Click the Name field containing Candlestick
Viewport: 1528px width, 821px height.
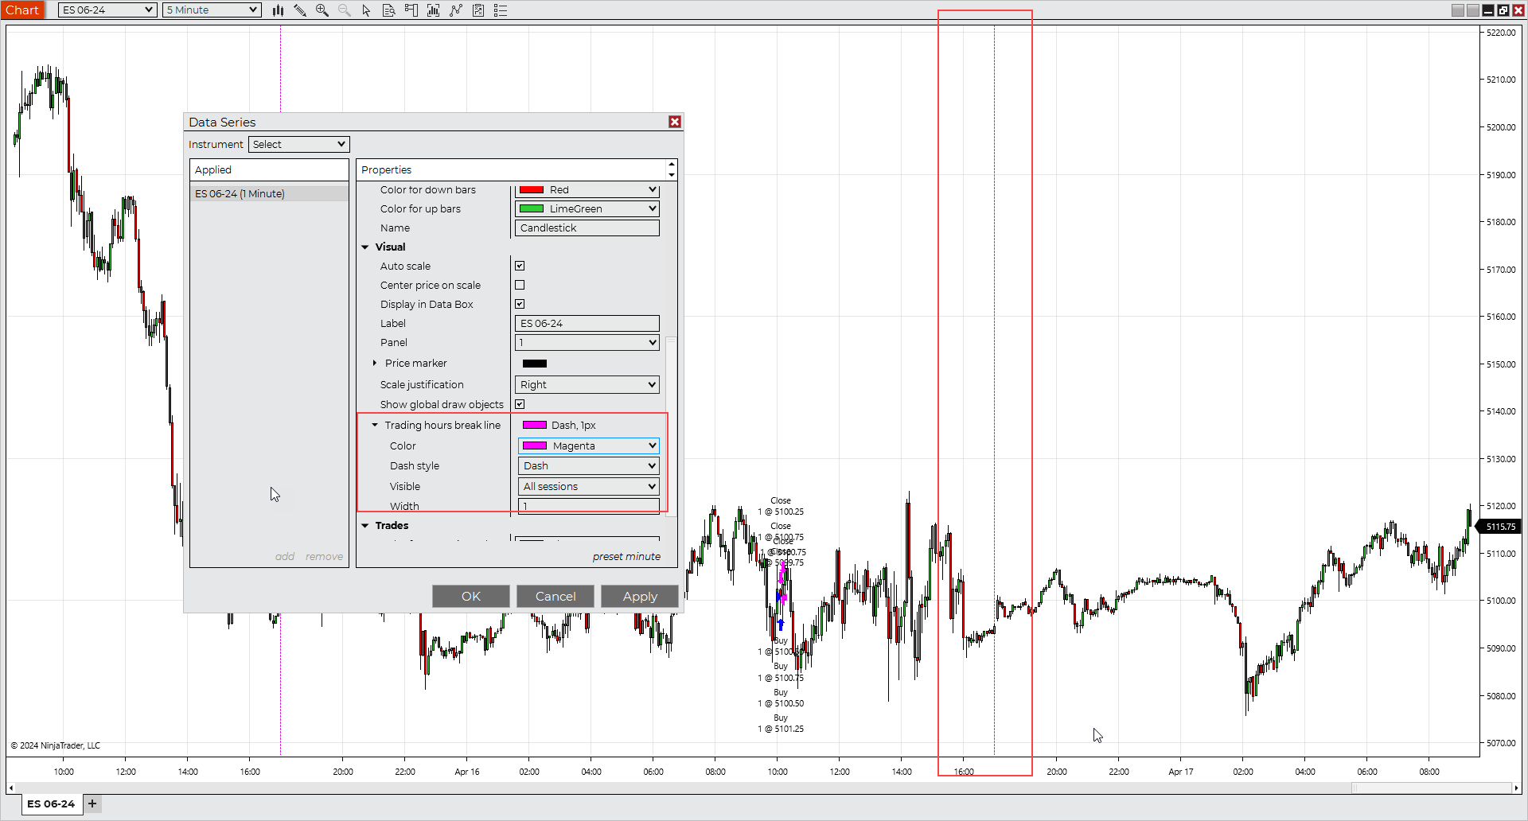(587, 228)
